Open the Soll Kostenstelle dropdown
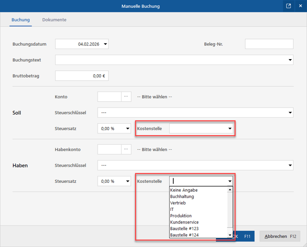 click(230, 129)
